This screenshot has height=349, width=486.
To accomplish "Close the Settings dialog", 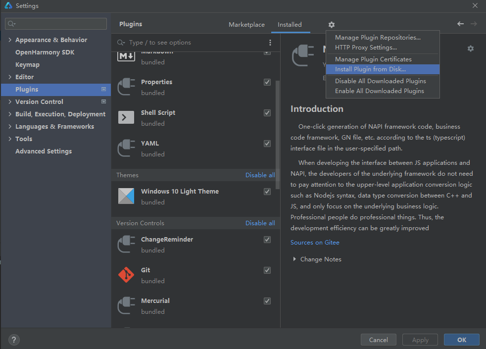I will (x=475, y=5).
